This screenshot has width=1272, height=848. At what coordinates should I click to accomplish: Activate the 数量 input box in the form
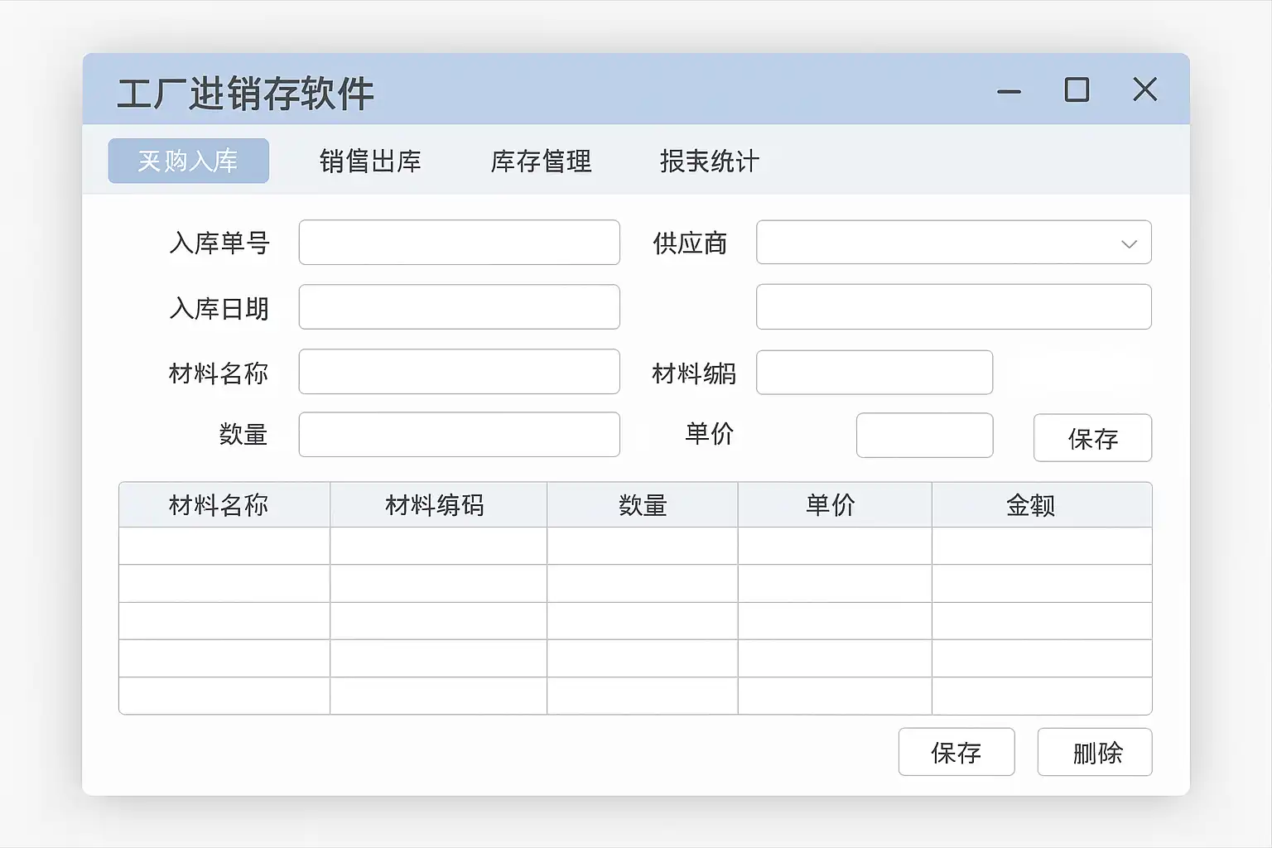tap(460, 434)
